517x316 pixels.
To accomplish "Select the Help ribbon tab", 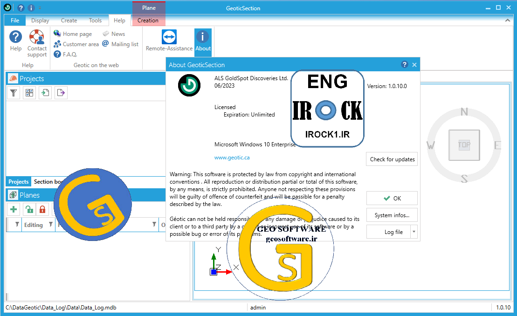I will 119,20.
